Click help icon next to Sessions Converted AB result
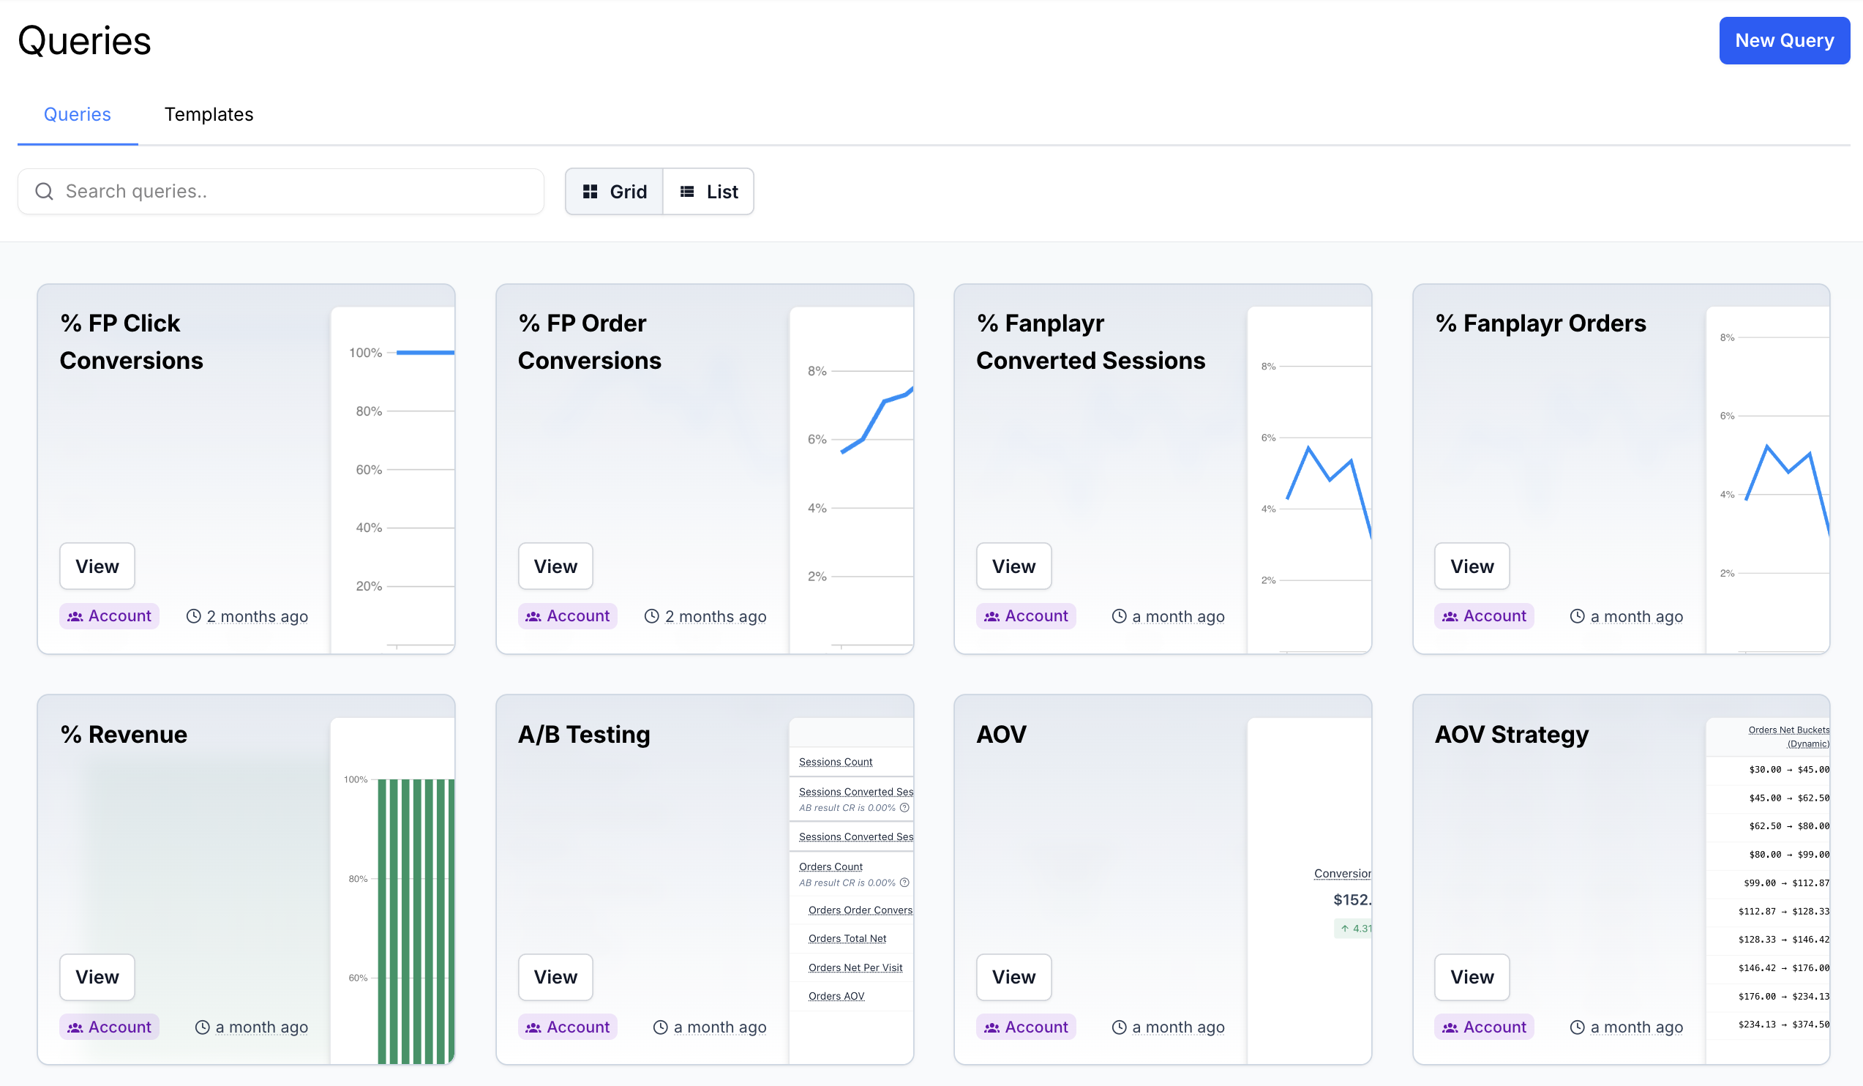Screen dimensions: 1863x1086 904,808
